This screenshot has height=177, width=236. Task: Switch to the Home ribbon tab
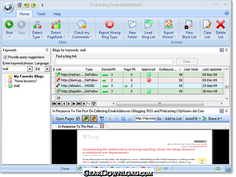click(25, 14)
